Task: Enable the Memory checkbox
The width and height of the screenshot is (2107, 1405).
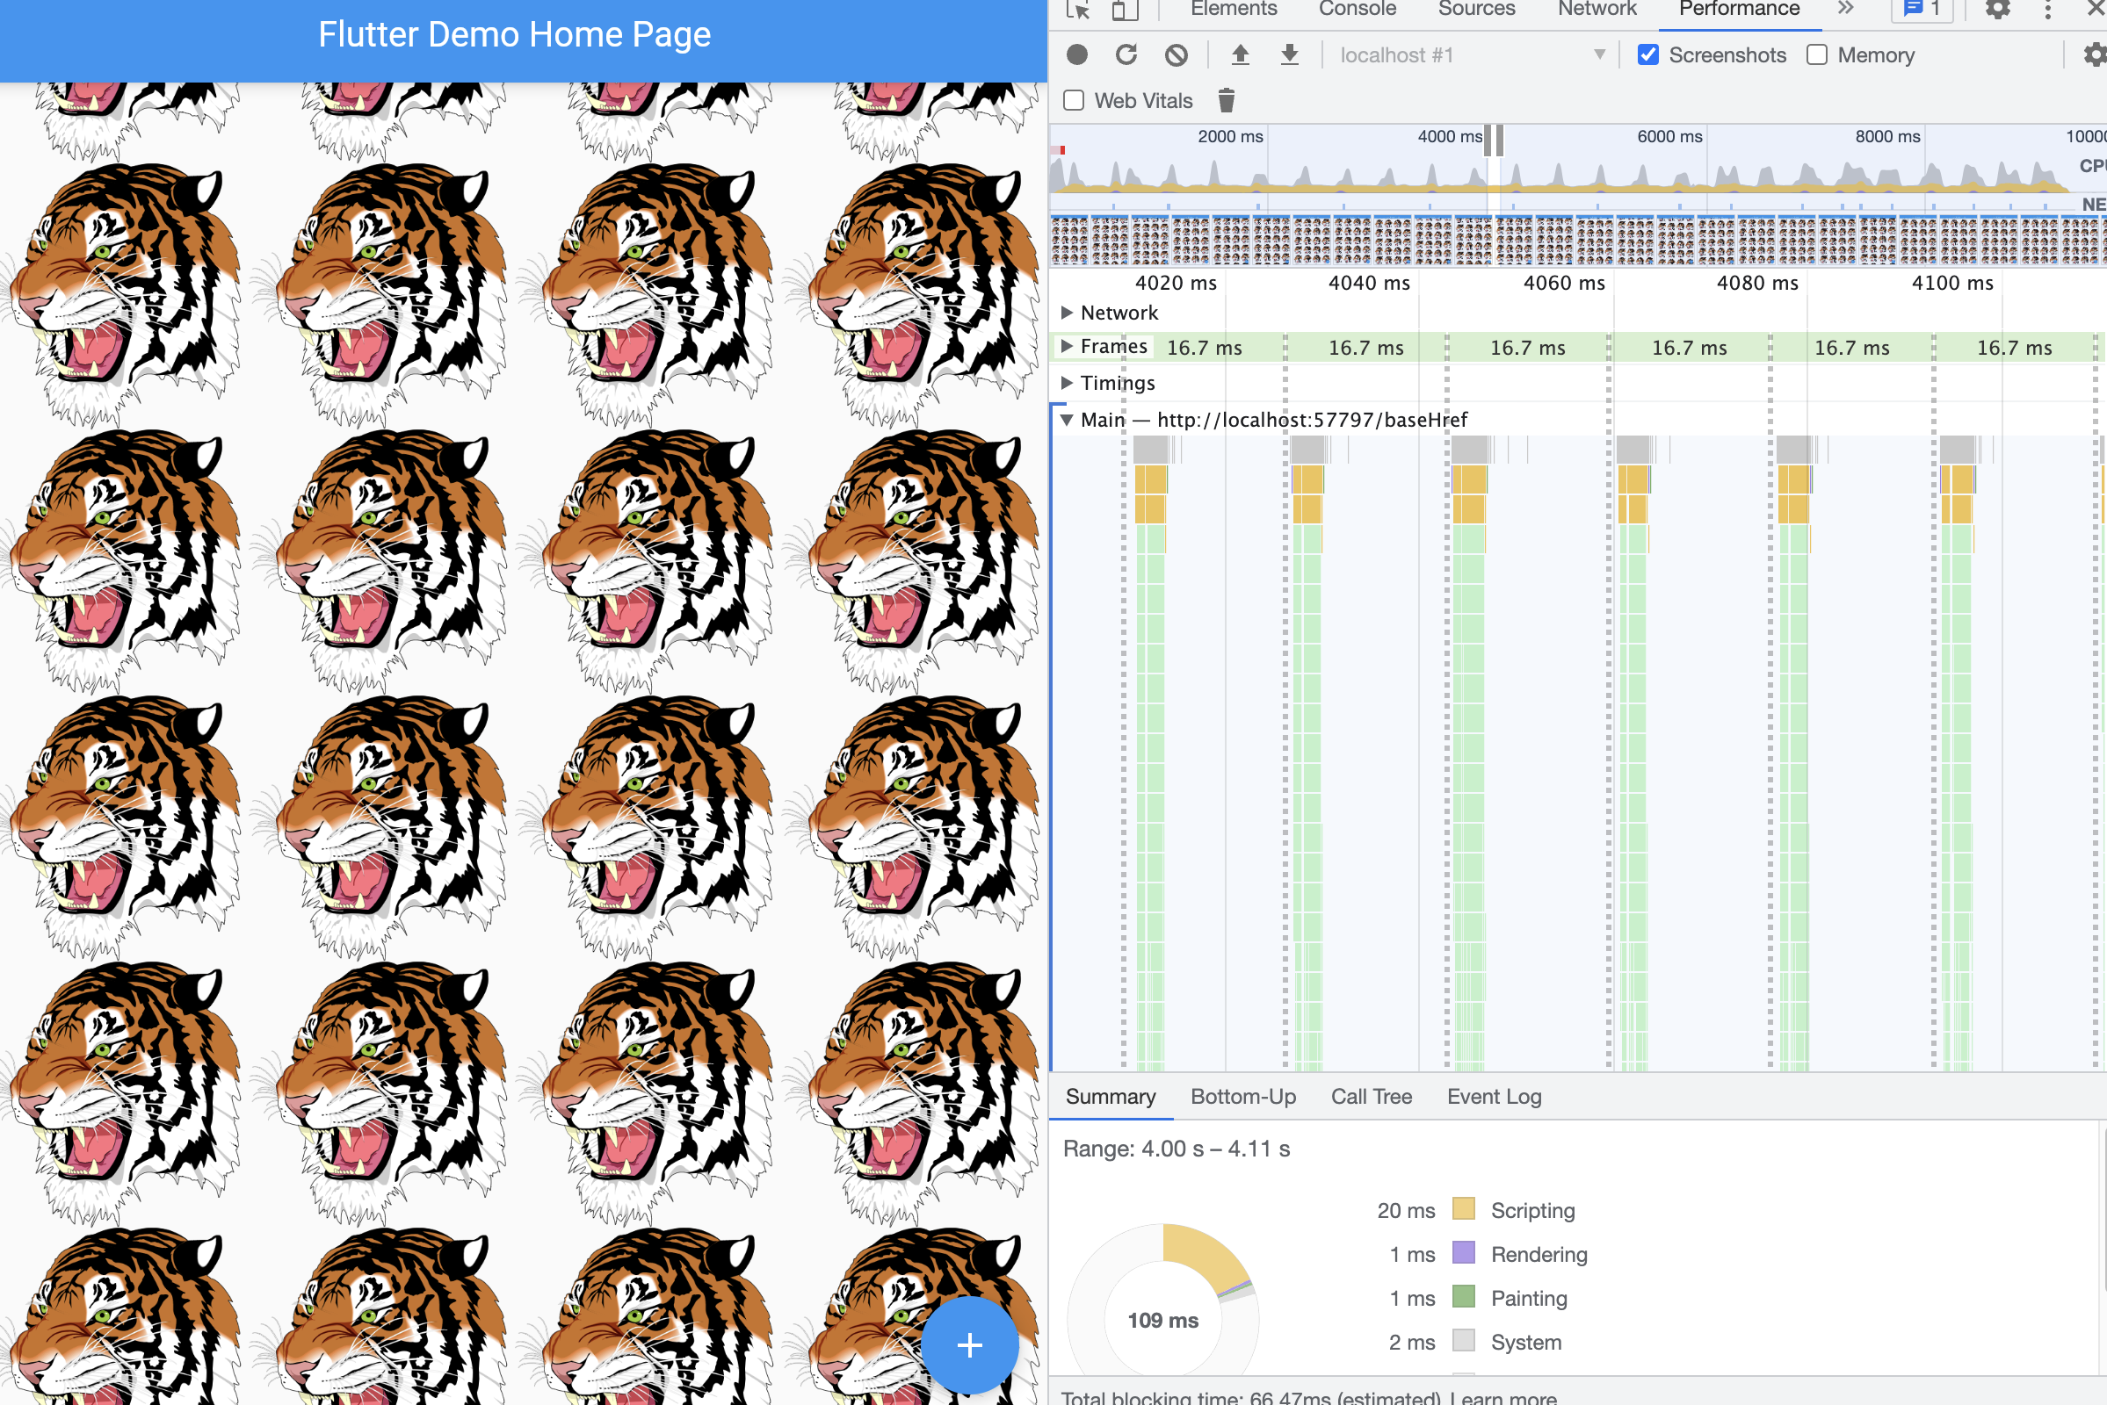Action: 1816,54
